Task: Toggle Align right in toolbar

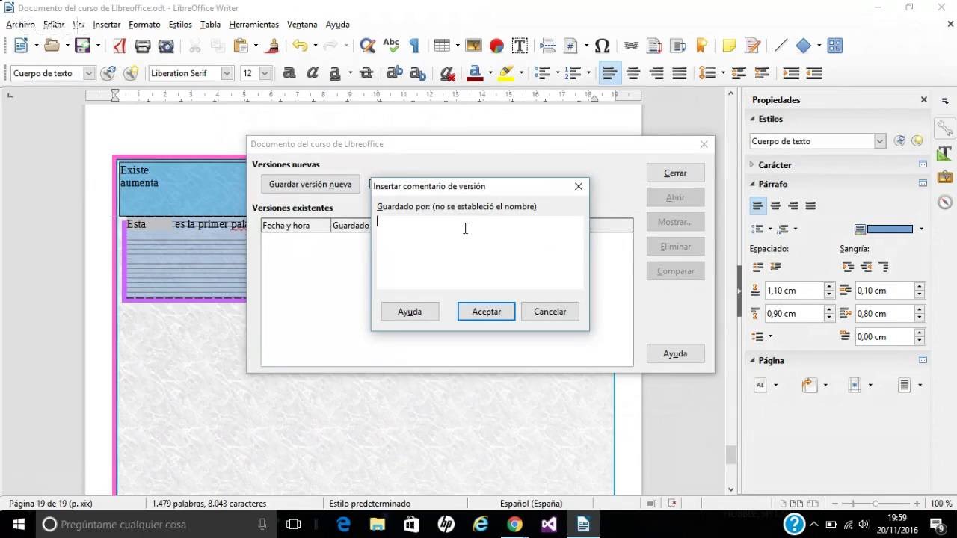Action: (x=656, y=73)
